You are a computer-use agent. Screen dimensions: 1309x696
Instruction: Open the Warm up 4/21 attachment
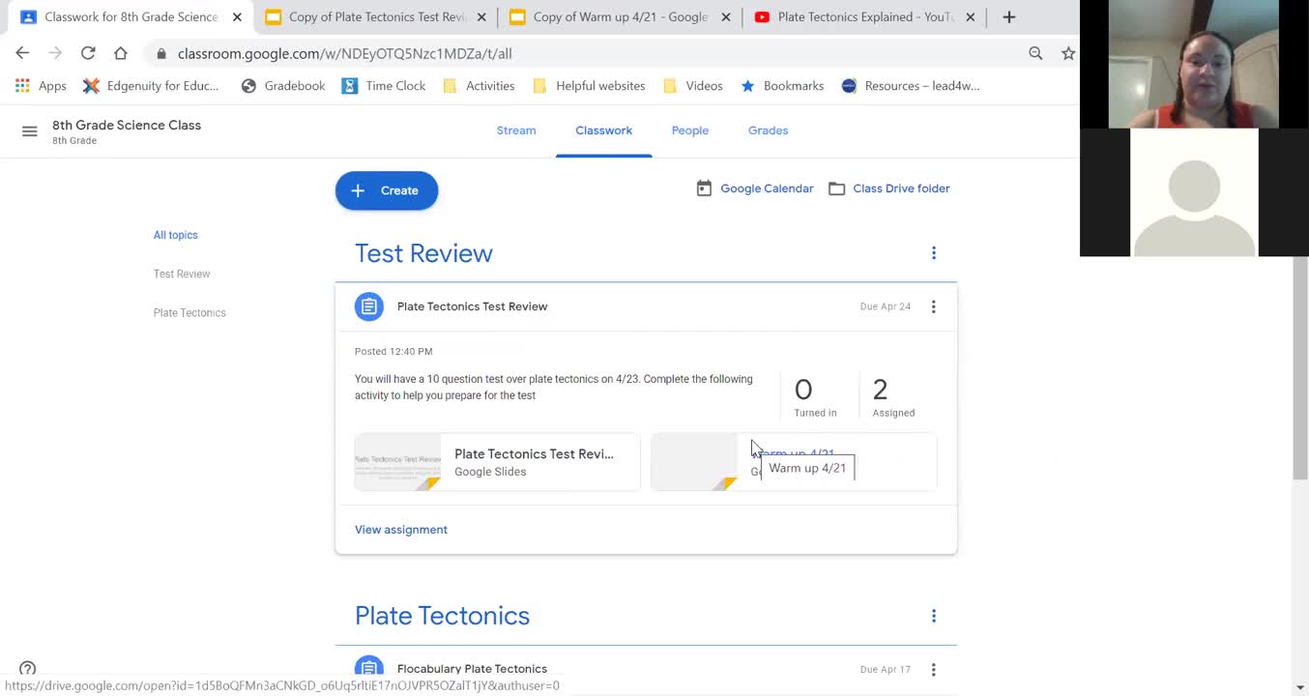tap(794, 462)
